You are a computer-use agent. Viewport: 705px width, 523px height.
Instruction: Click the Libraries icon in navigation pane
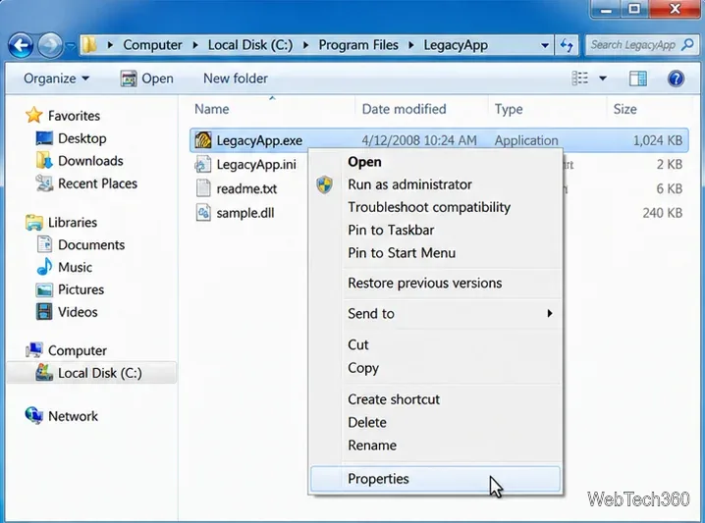(x=34, y=223)
